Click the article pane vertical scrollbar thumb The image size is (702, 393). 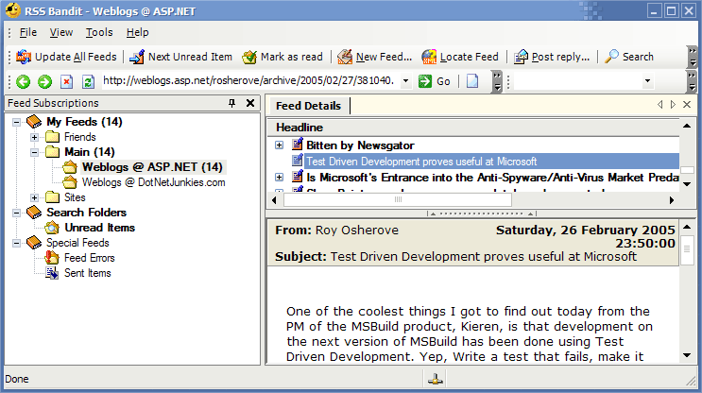687,249
